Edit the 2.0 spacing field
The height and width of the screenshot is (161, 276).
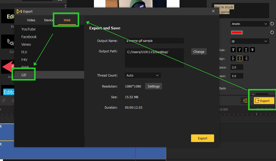click(237, 67)
